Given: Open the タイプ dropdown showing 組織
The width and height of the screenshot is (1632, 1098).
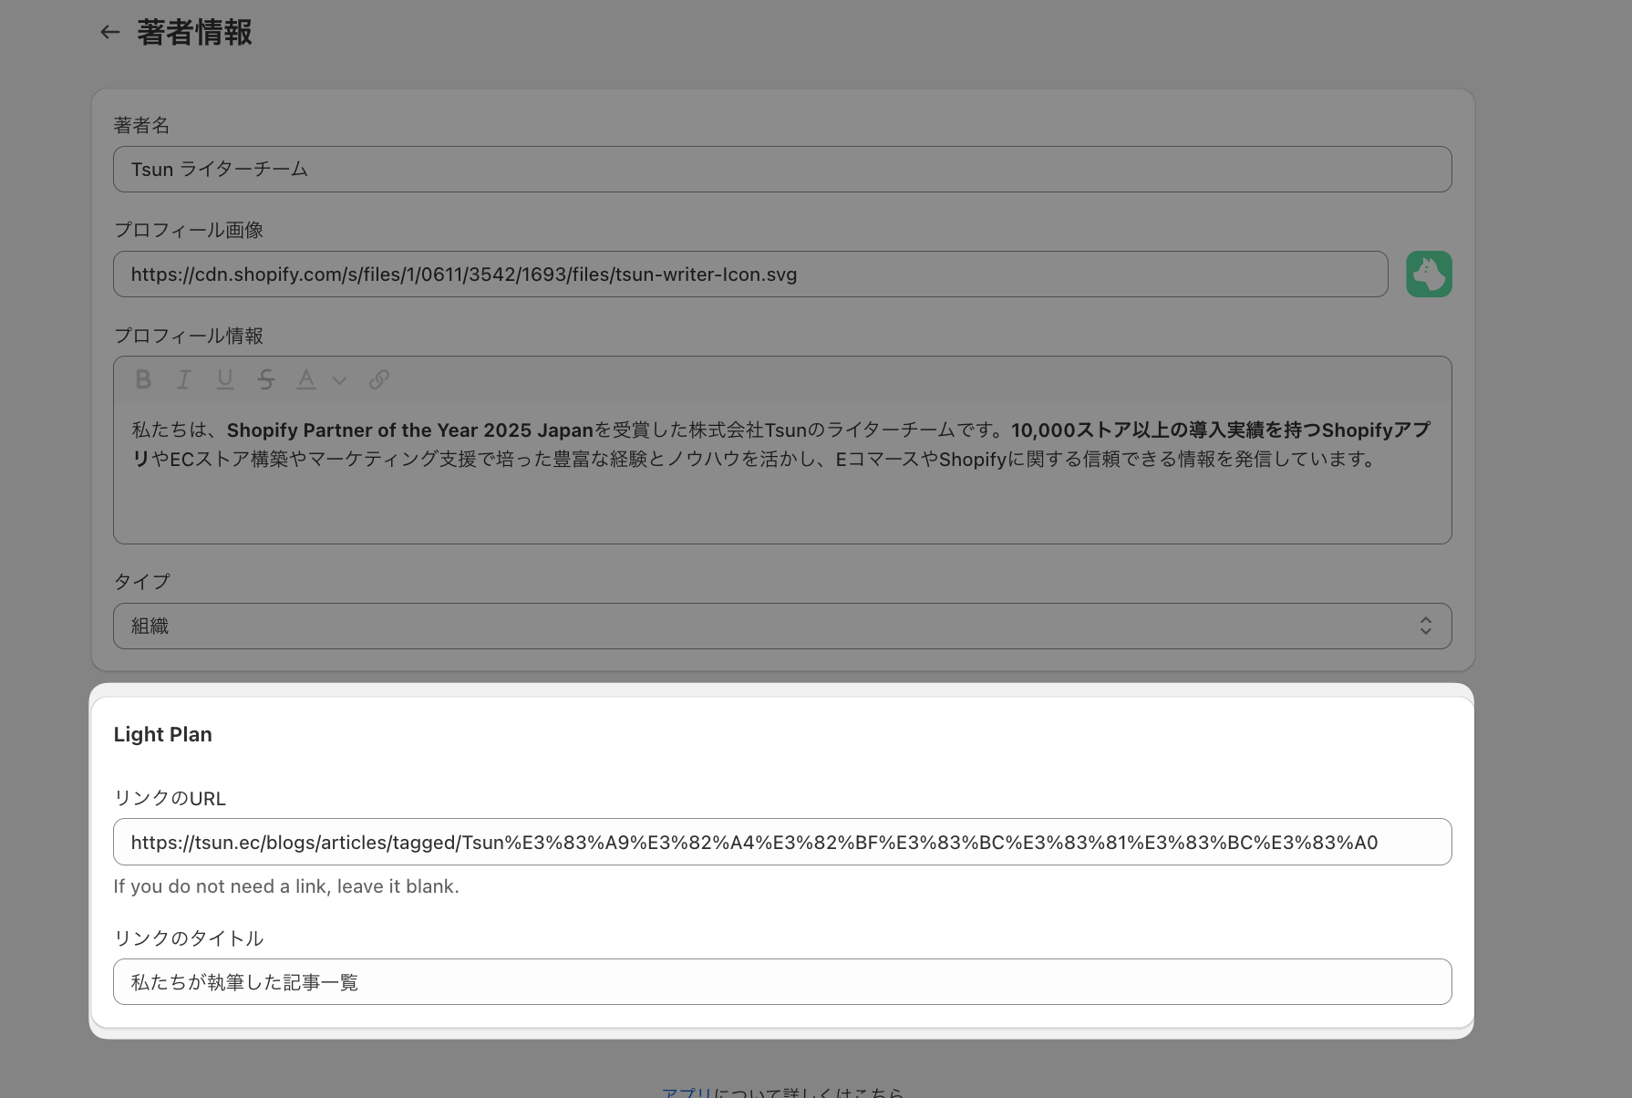Looking at the screenshot, I should (x=782, y=627).
